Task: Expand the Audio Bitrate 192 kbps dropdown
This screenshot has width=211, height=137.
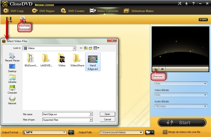Action: tap(181, 106)
